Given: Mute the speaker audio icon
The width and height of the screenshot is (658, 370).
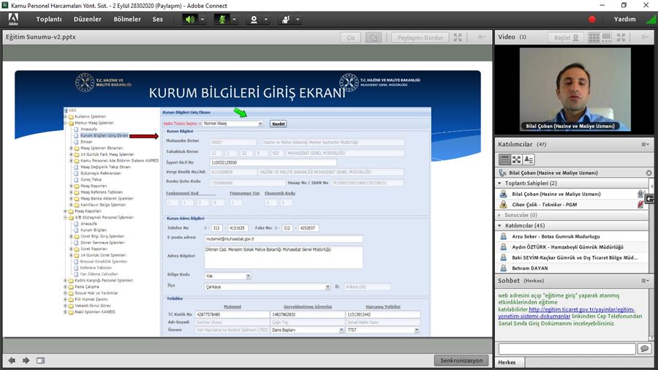Looking at the screenshot, I should pos(189,19).
